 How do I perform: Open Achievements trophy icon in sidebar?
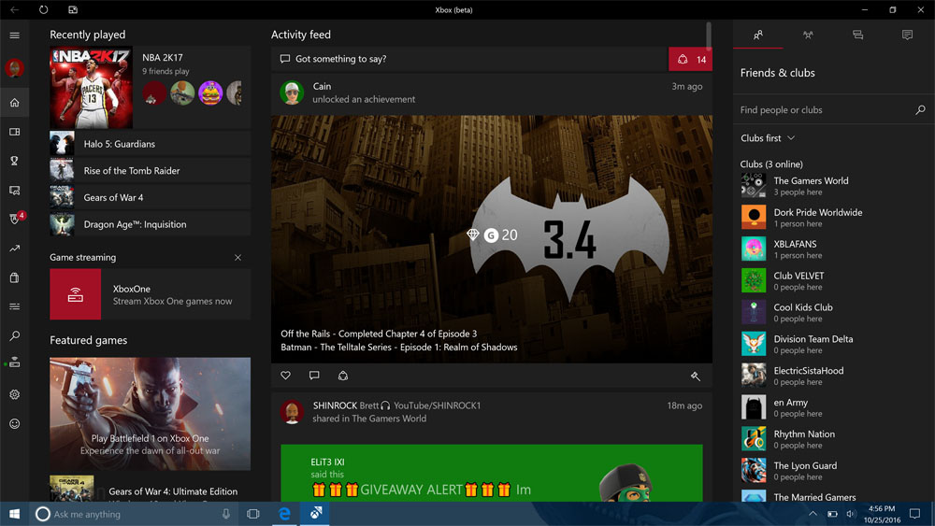[14, 161]
